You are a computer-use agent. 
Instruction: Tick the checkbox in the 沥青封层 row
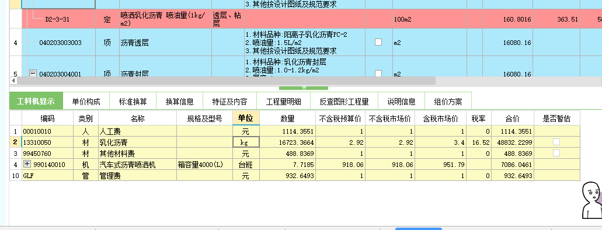(x=378, y=73)
